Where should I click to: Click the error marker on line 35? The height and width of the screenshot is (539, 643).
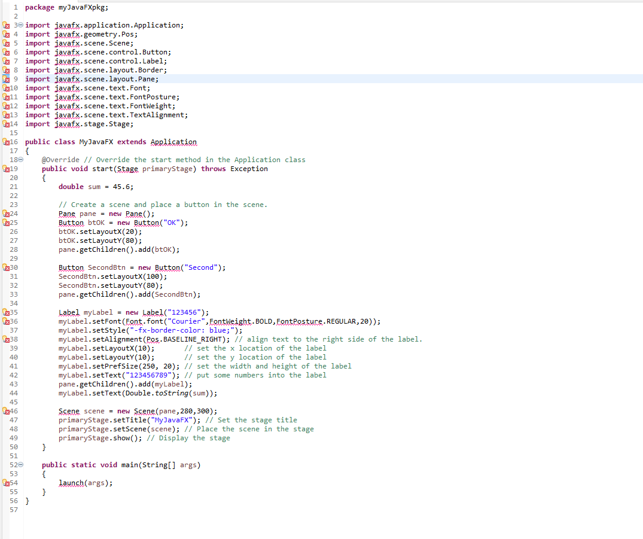6,312
